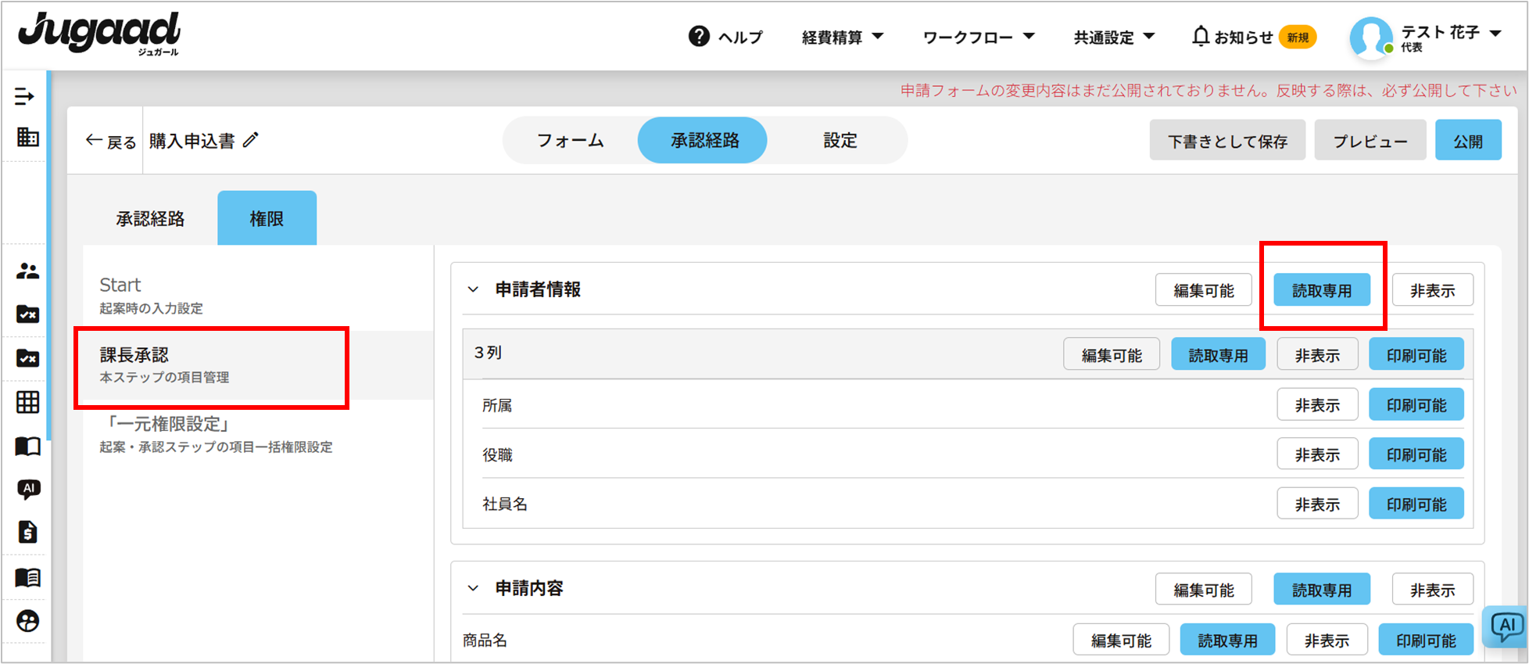
Task: Set 申請者情報 section to 編集可能
Action: pos(1203,290)
